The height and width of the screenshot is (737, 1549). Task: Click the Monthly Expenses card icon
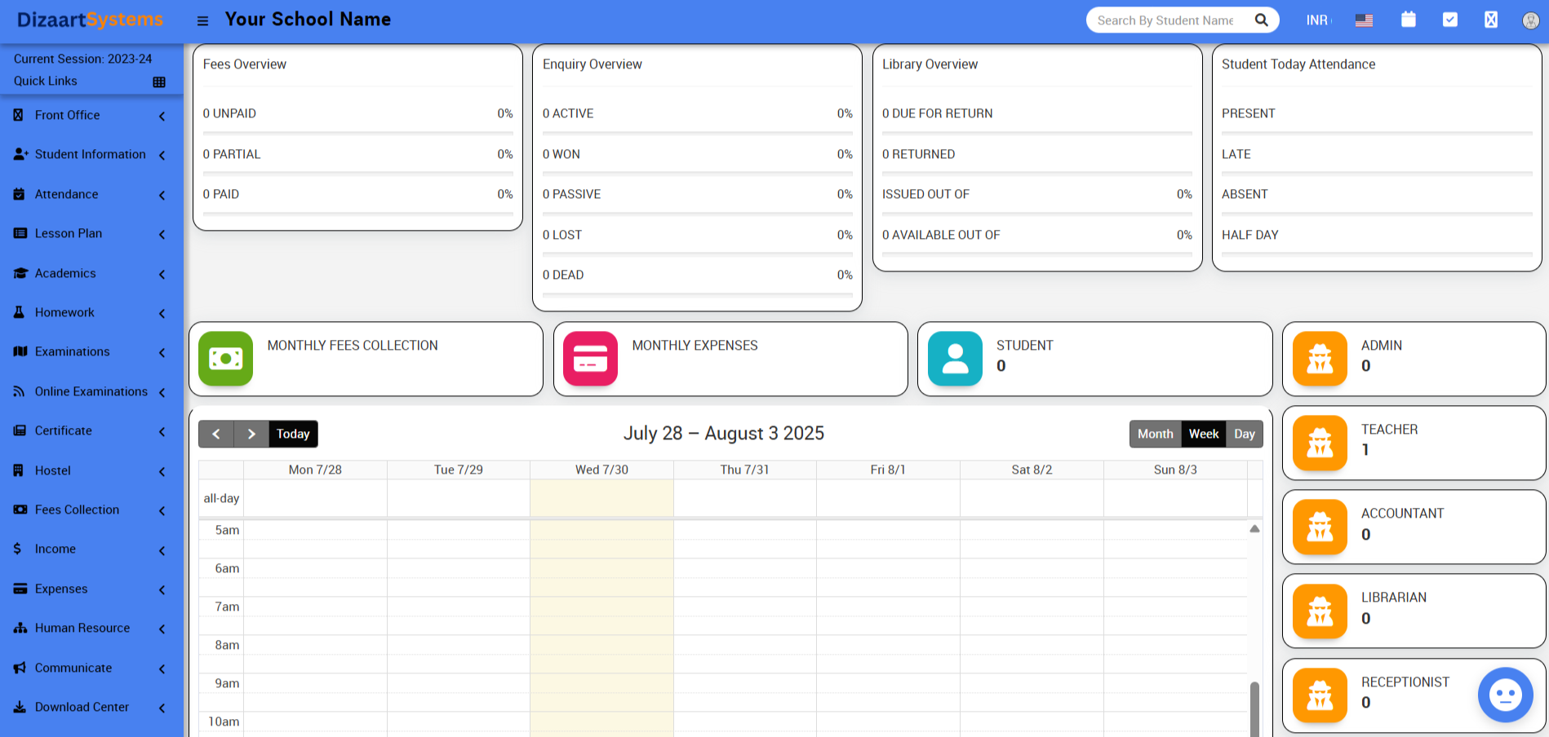[590, 358]
